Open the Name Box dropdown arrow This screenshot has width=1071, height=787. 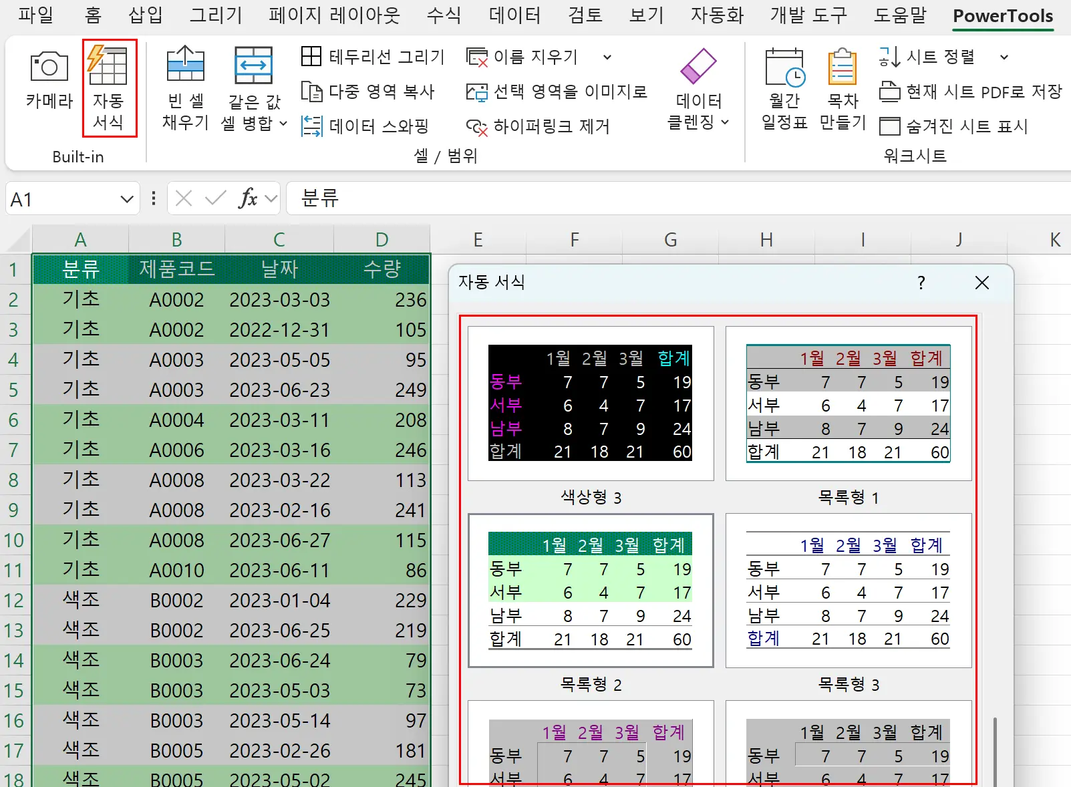(127, 198)
